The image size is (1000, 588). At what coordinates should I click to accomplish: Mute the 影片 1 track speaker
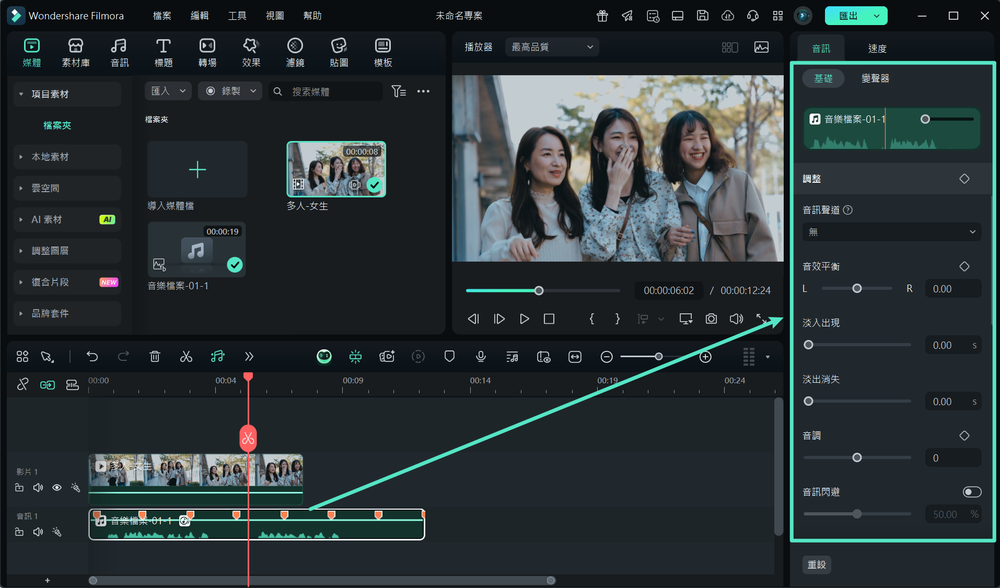coord(38,487)
